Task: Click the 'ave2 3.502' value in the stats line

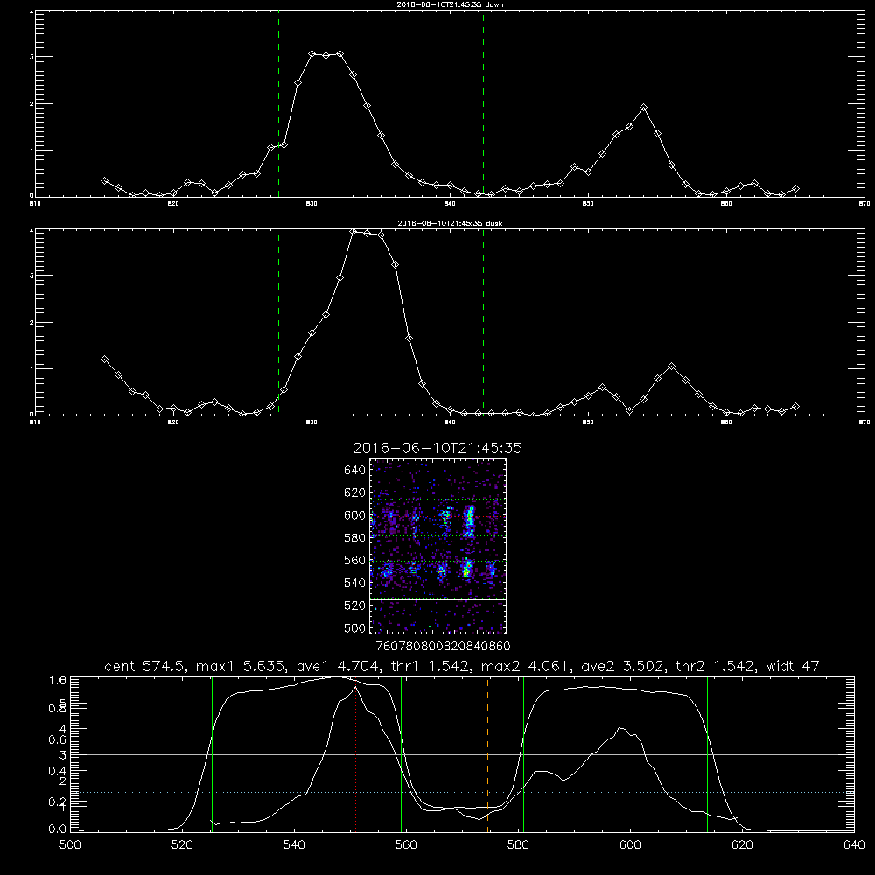Action: pos(622,666)
